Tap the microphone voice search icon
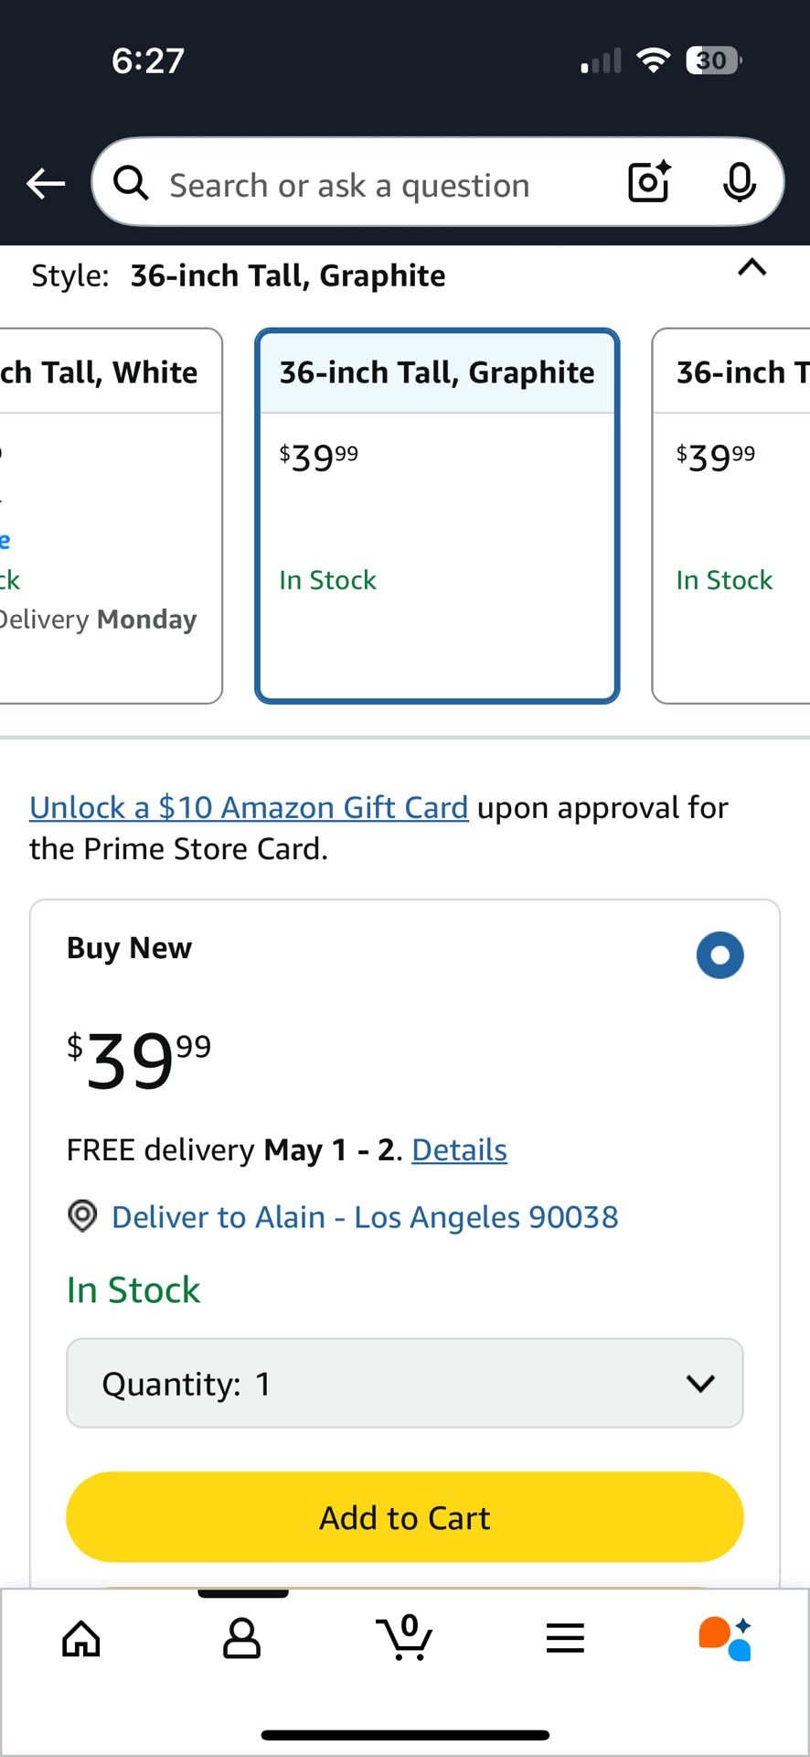This screenshot has width=810, height=1757. click(x=739, y=182)
